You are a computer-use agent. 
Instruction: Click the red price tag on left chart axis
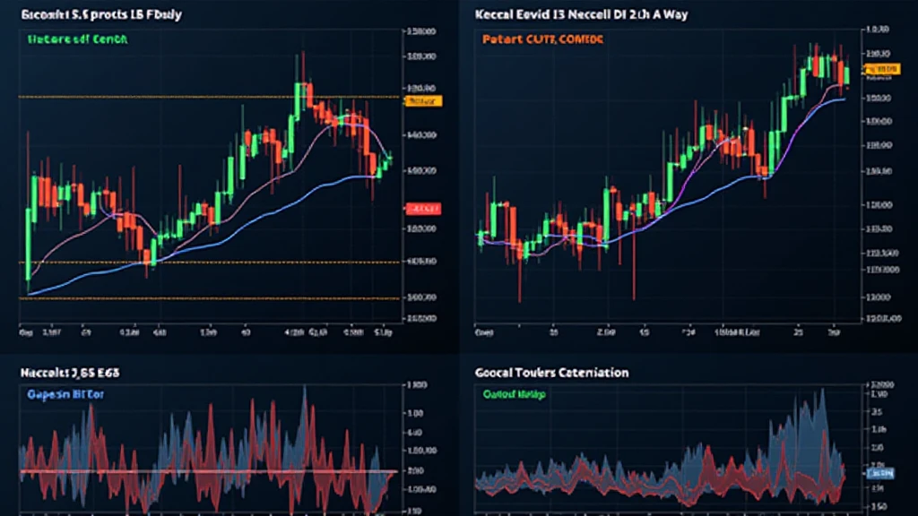tap(423, 209)
